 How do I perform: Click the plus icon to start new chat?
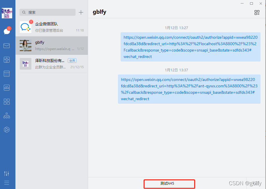click(81, 13)
